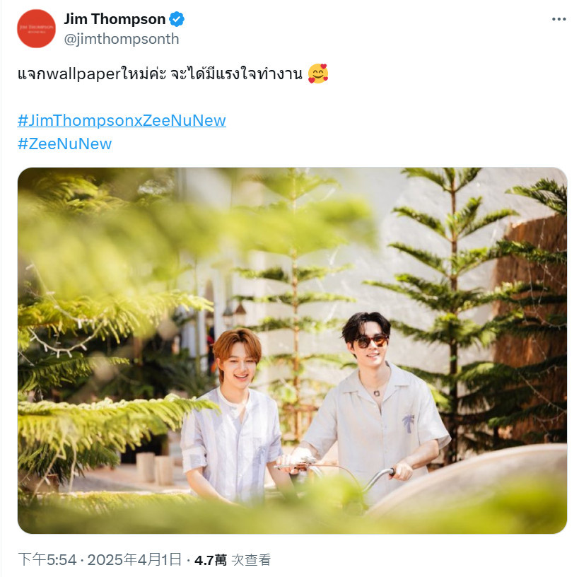Click the smiling face with hearts emoji
Image resolution: width=579 pixels, height=577 pixels.
[318, 74]
